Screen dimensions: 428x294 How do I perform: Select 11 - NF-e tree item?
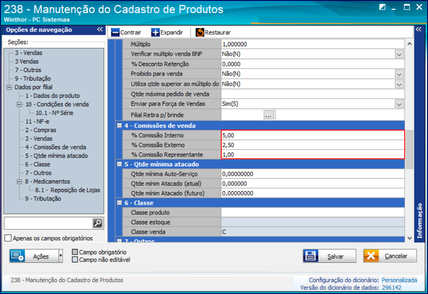click(37, 121)
